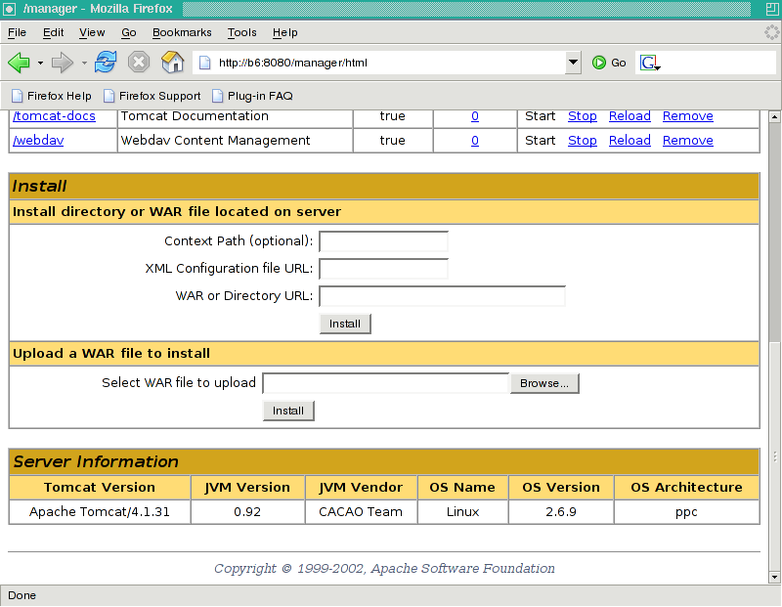Click the Apache Software Foundation copyright text

[384, 569]
